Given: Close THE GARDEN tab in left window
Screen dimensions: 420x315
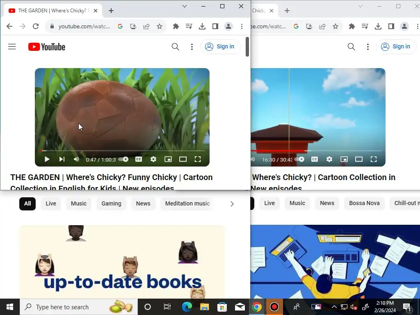Looking at the screenshot, I should point(96,11).
